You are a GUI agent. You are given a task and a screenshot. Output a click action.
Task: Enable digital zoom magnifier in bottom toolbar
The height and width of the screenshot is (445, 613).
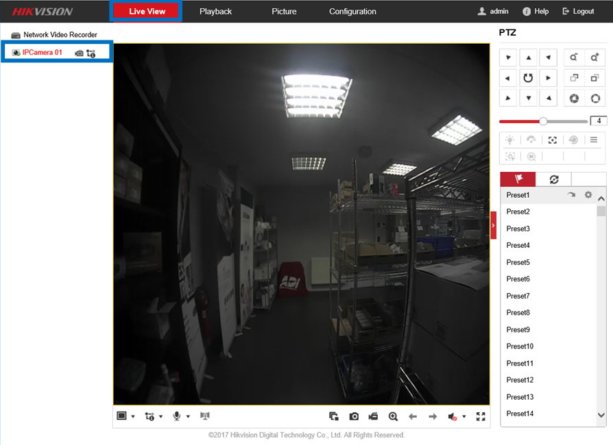[393, 416]
